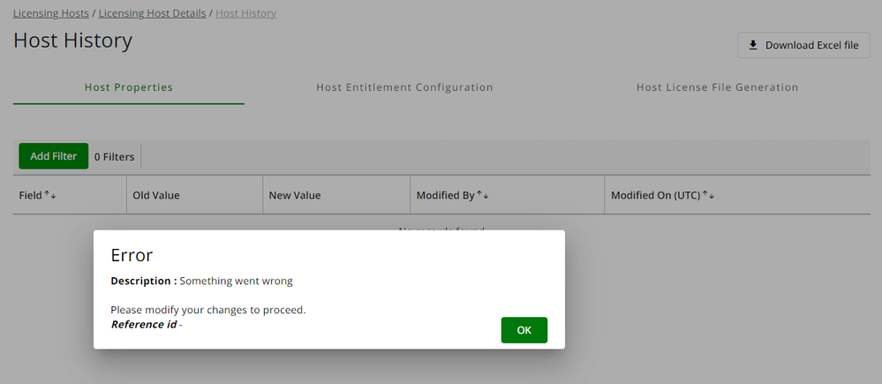The width and height of the screenshot is (882, 384).
Task: Sort by the Field column arrows icon
Action: tap(49, 195)
